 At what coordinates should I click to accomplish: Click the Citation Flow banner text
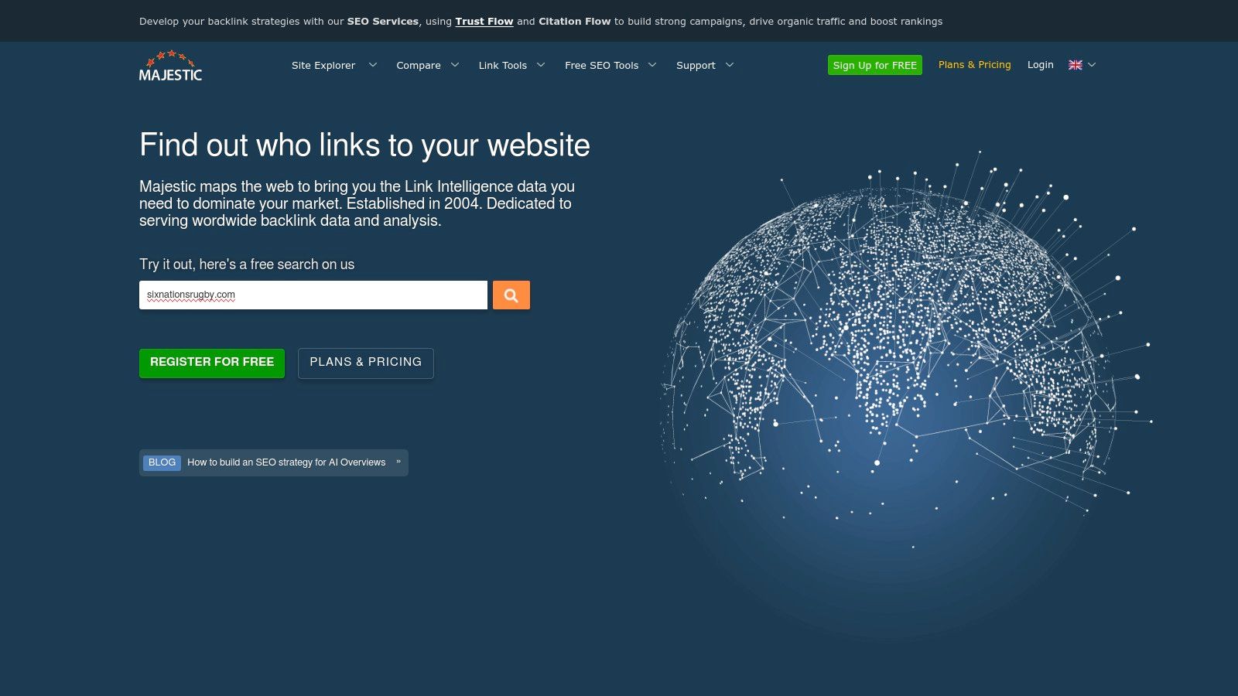point(575,22)
